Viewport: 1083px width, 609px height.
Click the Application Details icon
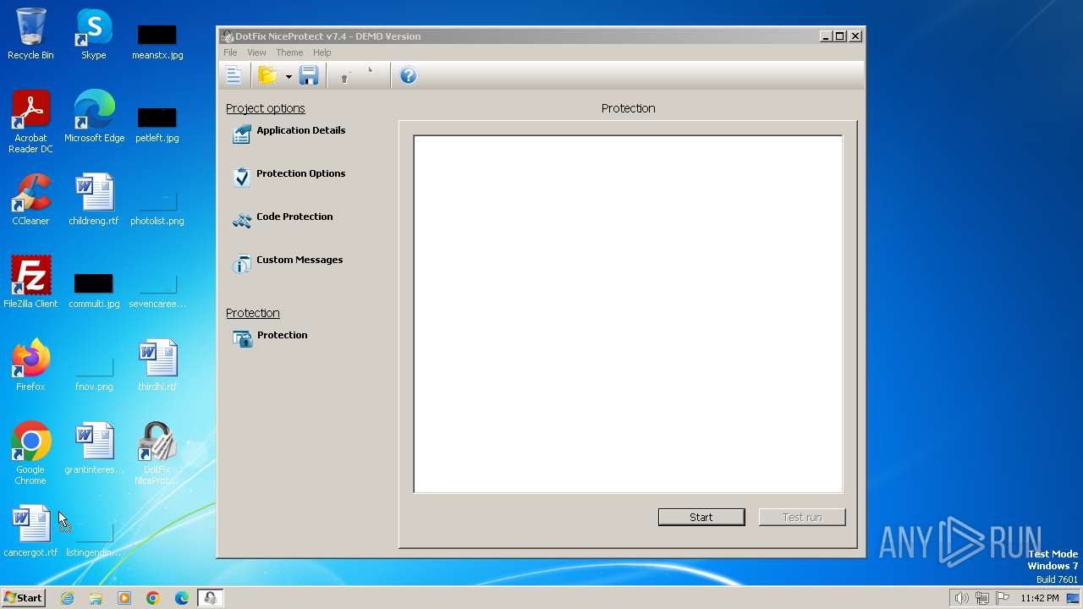(x=242, y=134)
